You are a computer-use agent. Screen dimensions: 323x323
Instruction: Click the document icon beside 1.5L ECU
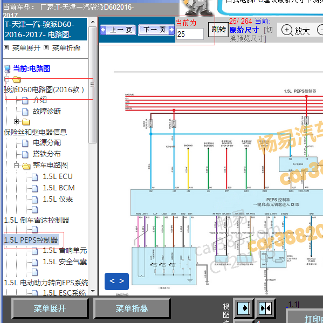35,177
